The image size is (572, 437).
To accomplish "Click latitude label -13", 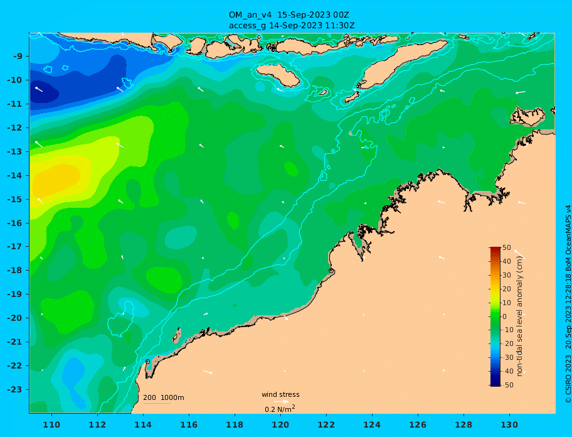I will pos(15,151).
